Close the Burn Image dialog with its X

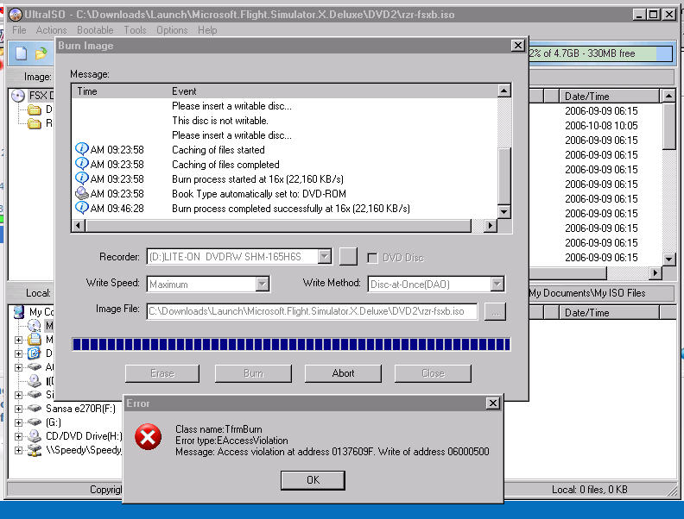[x=517, y=46]
